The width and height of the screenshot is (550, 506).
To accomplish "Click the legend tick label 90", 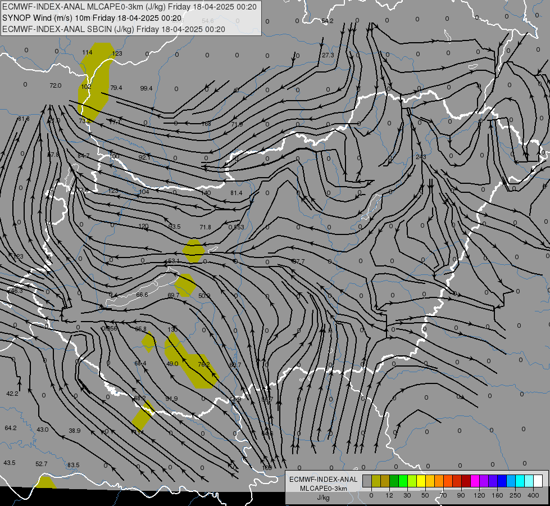I will click(x=461, y=495).
